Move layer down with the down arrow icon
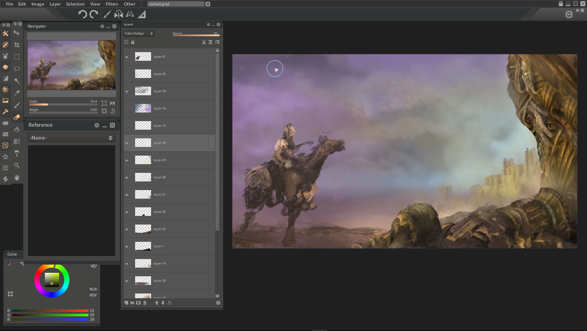 [163, 303]
